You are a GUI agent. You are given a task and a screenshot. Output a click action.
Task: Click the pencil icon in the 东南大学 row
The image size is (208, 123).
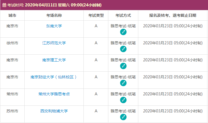[123, 32]
